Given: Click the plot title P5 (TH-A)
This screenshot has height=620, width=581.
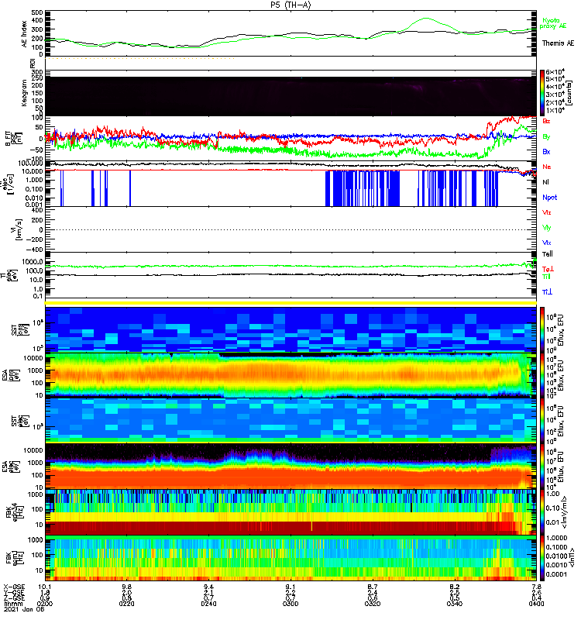Looking at the screenshot, I should [x=290, y=5].
